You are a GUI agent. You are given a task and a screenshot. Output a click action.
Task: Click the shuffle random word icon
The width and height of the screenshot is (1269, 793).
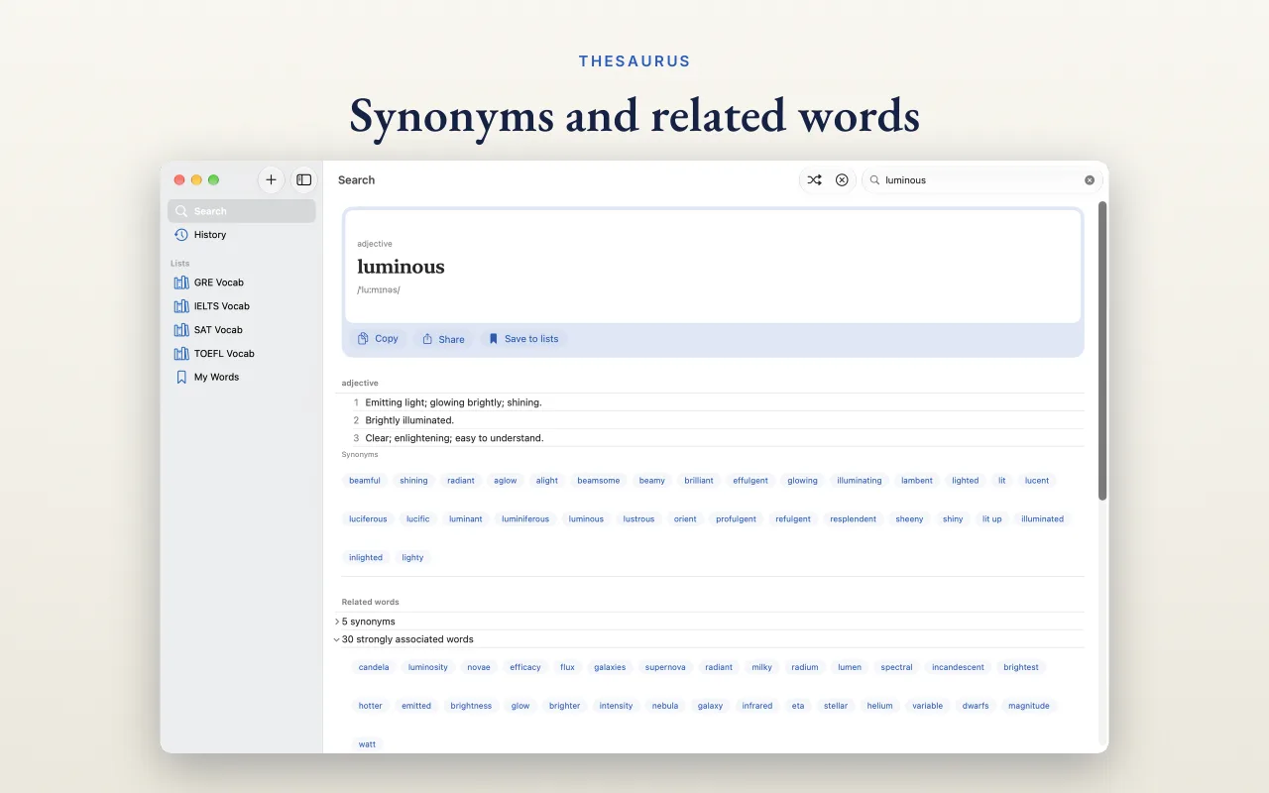pos(814,179)
